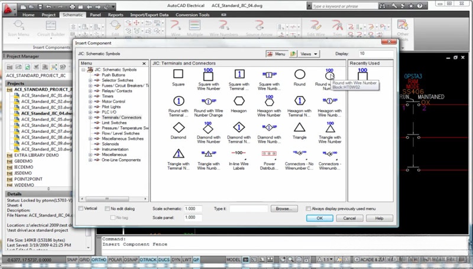The height and width of the screenshot is (269, 473).
Task: Click the Scale schematic input field
Action: 193,208
